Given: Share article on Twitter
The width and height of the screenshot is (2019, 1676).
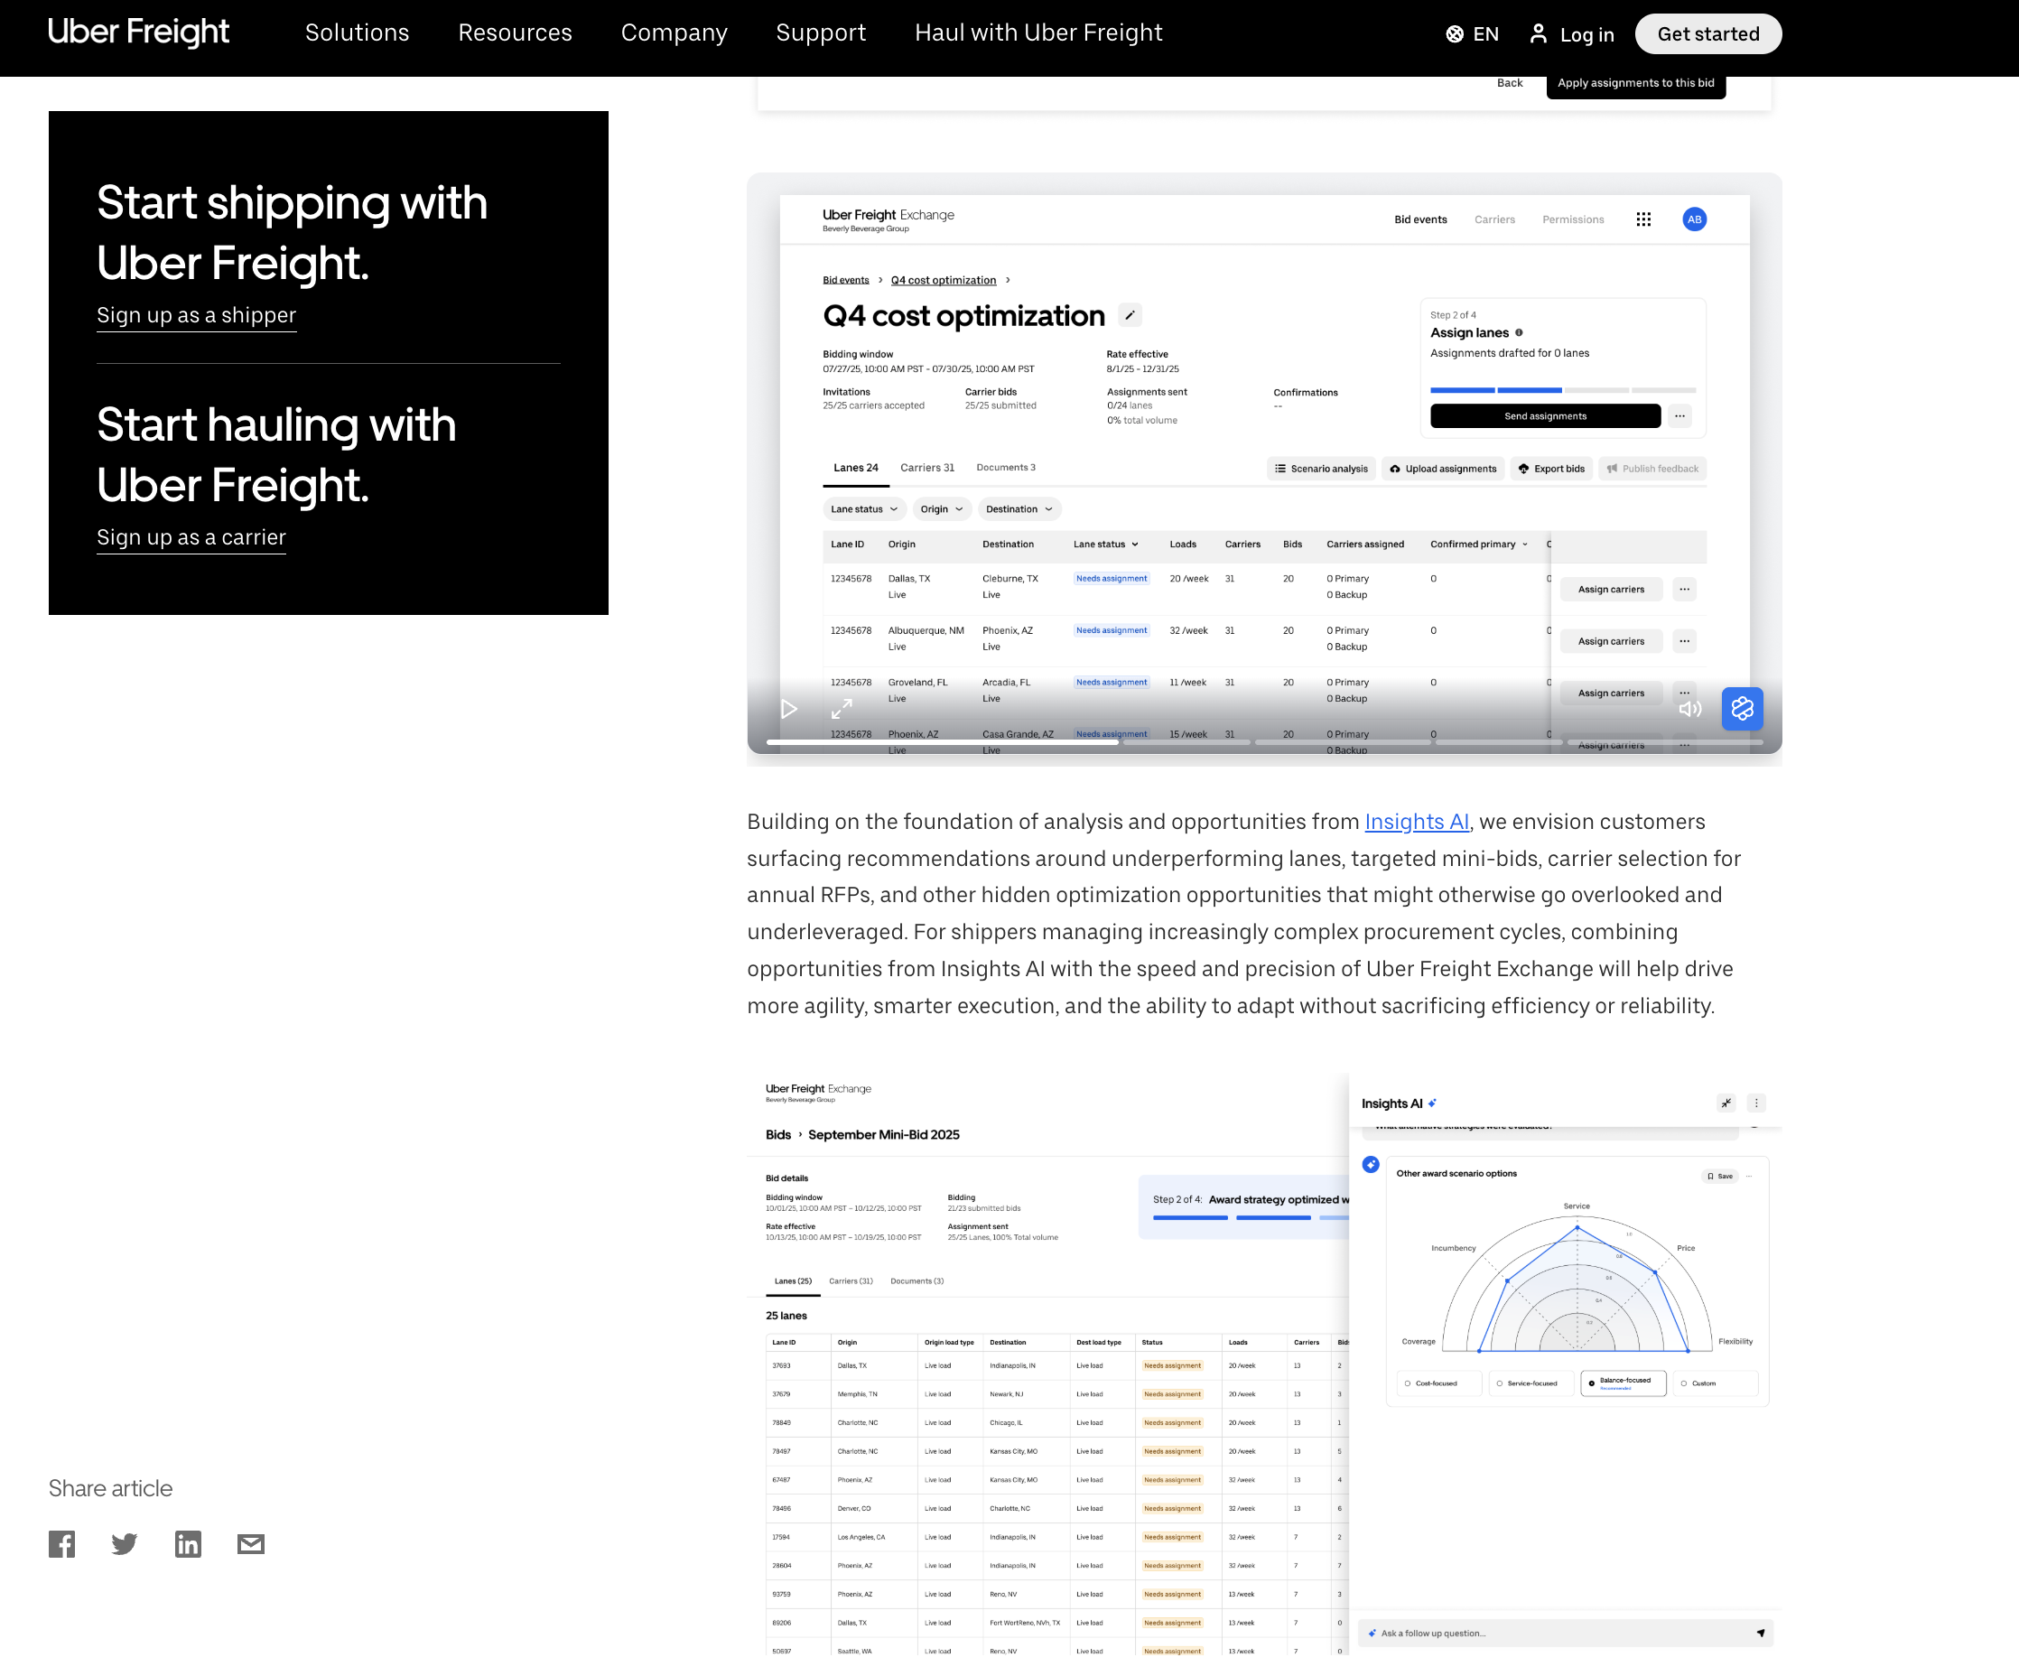Looking at the screenshot, I should [x=124, y=1544].
